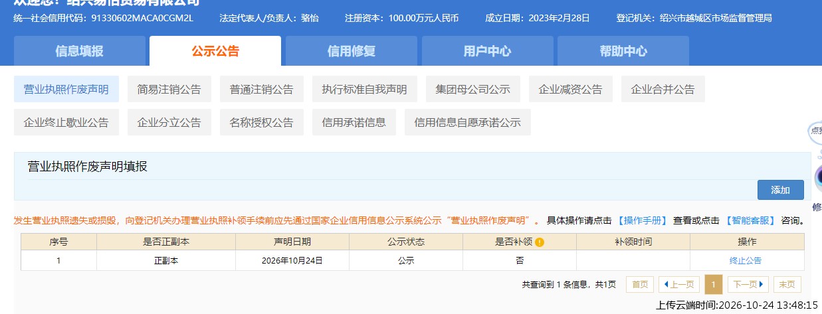Go to the 帮助中心 tab
The width and height of the screenshot is (822, 314).
[623, 51]
